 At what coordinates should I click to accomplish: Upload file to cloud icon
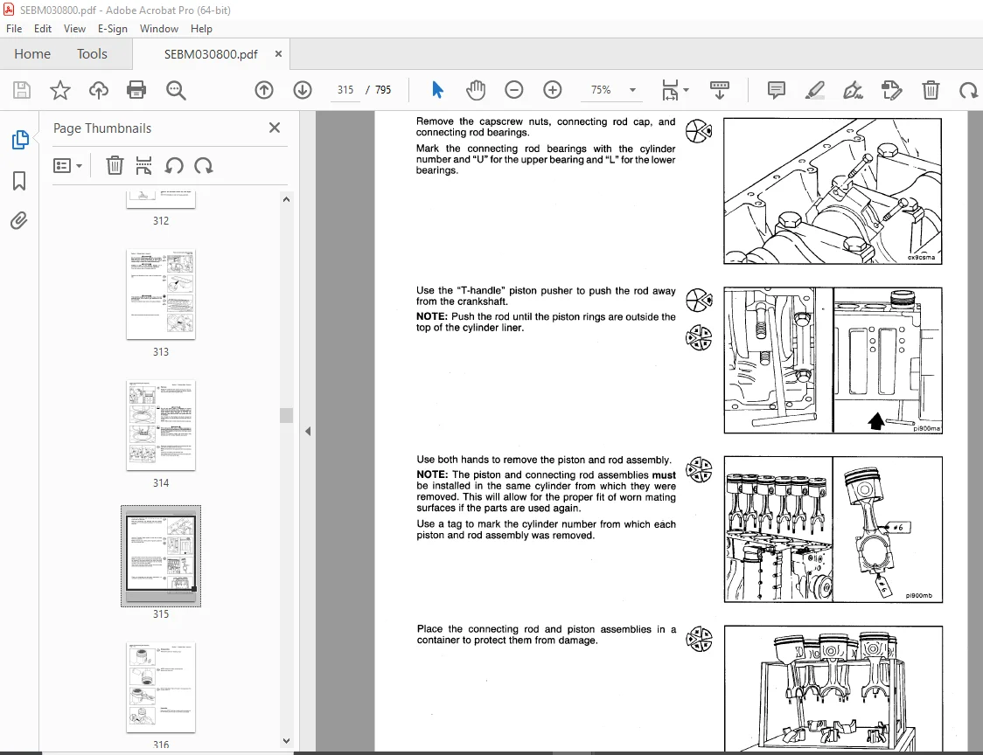coord(99,90)
